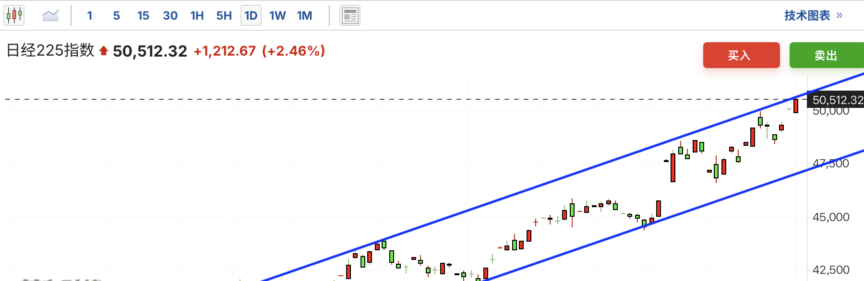Image resolution: width=864 pixels, height=281 pixels.
Task: Click the 42,500 price axis label
Action: (x=831, y=270)
